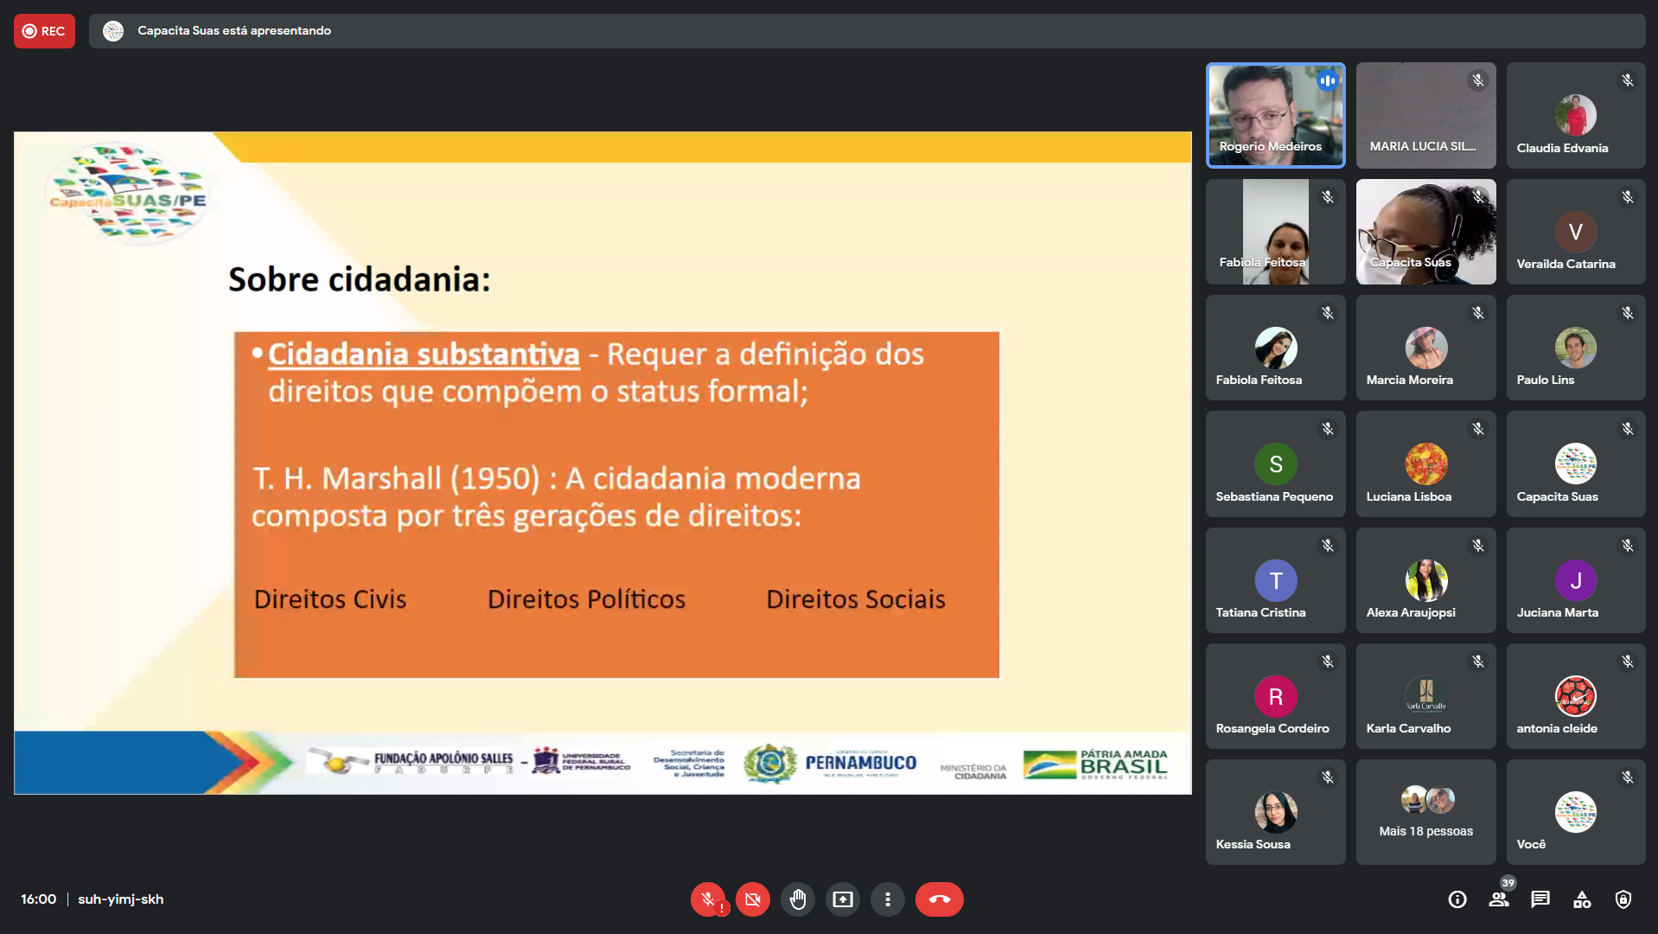The width and height of the screenshot is (1658, 934).
Task: Turn on the camera button
Action: point(752,899)
